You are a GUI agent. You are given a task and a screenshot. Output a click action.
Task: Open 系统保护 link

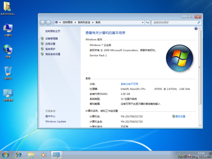click(50, 49)
